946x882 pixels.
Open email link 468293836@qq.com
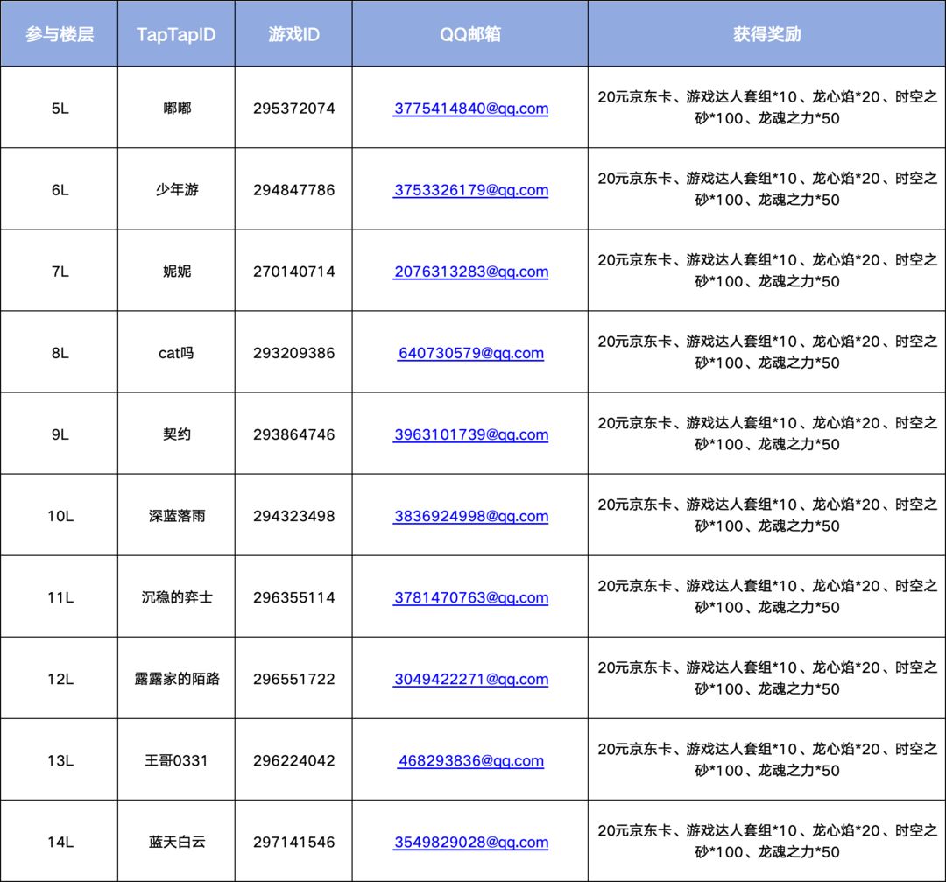(x=470, y=760)
